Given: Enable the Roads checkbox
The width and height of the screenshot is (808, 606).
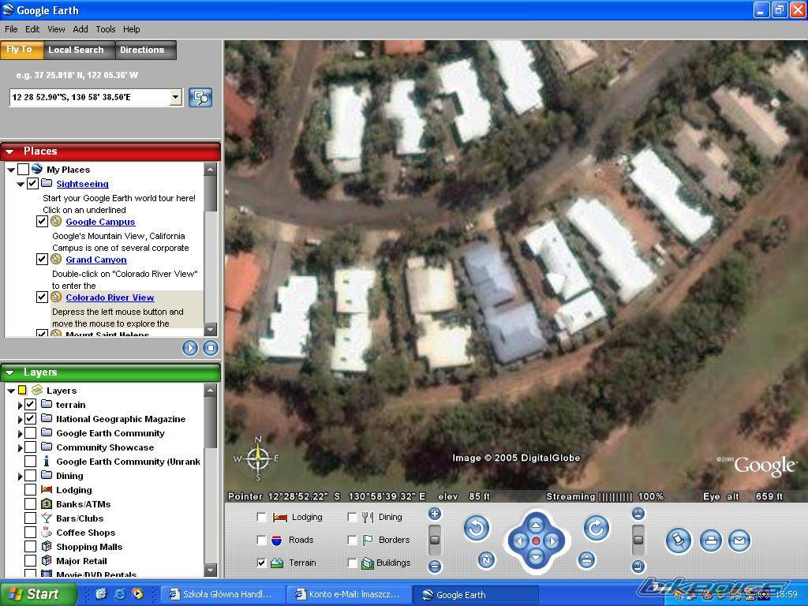Looking at the screenshot, I should point(262,540).
